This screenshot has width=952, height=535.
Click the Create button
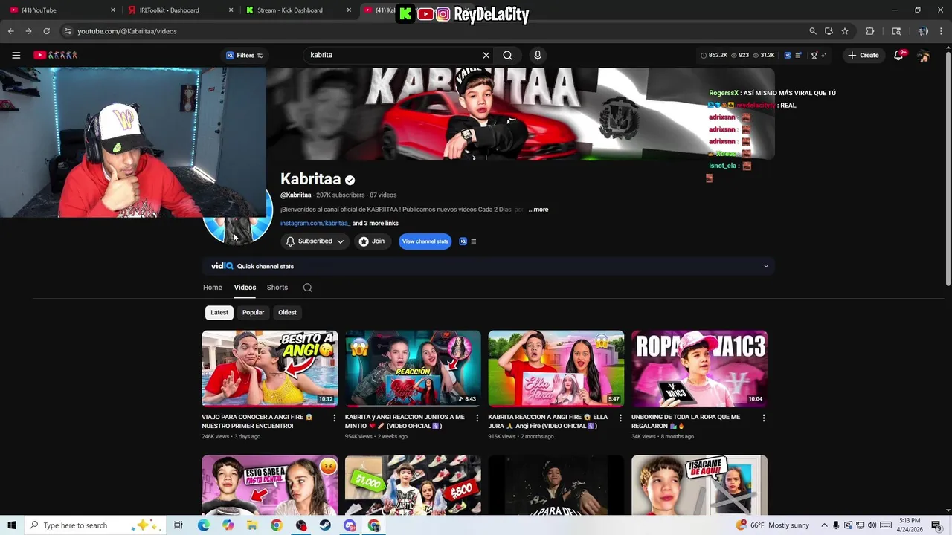(863, 55)
